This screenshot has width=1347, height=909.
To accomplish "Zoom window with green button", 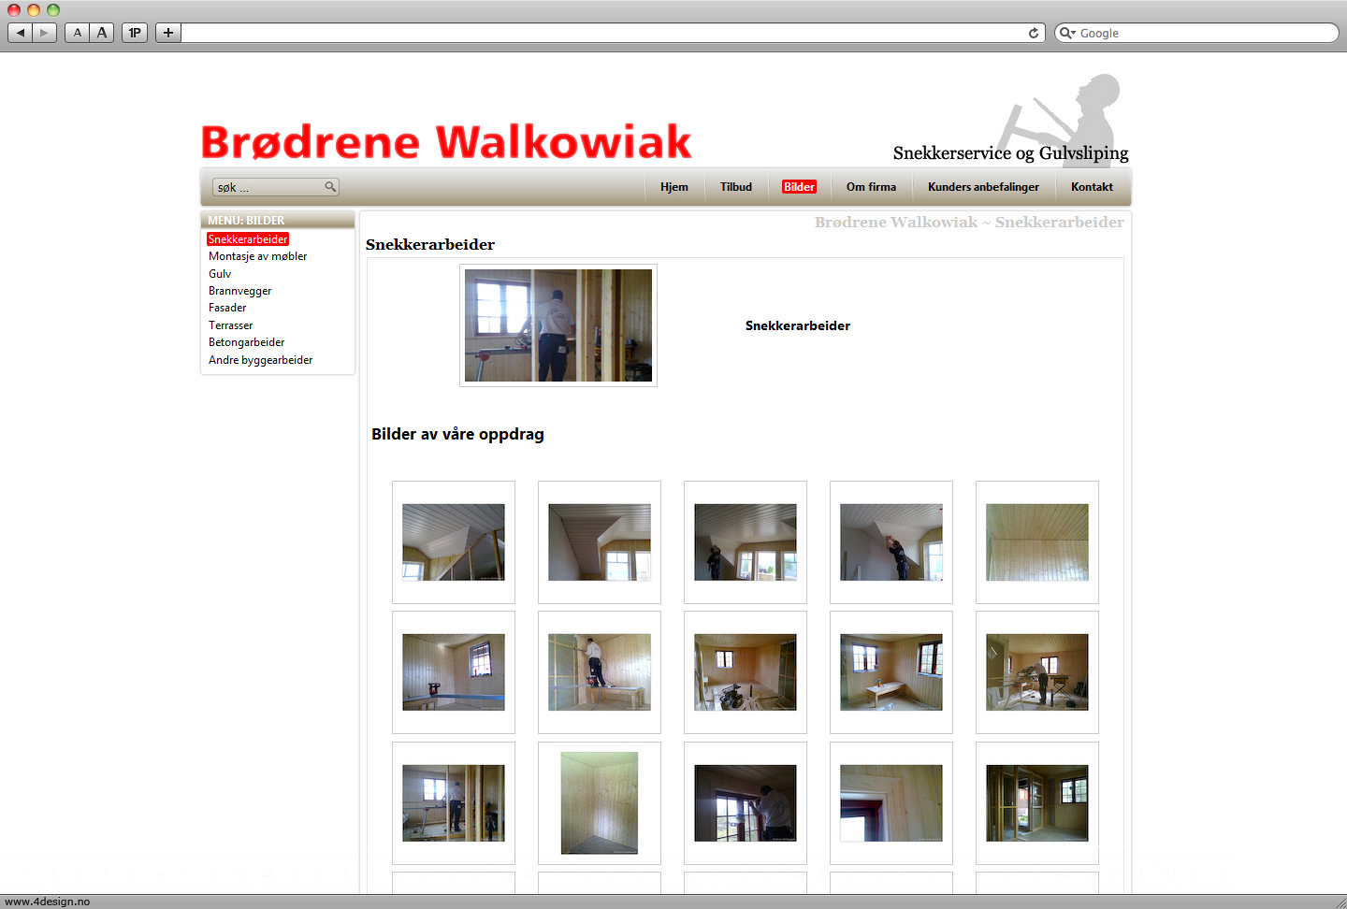I will click(53, 9).
